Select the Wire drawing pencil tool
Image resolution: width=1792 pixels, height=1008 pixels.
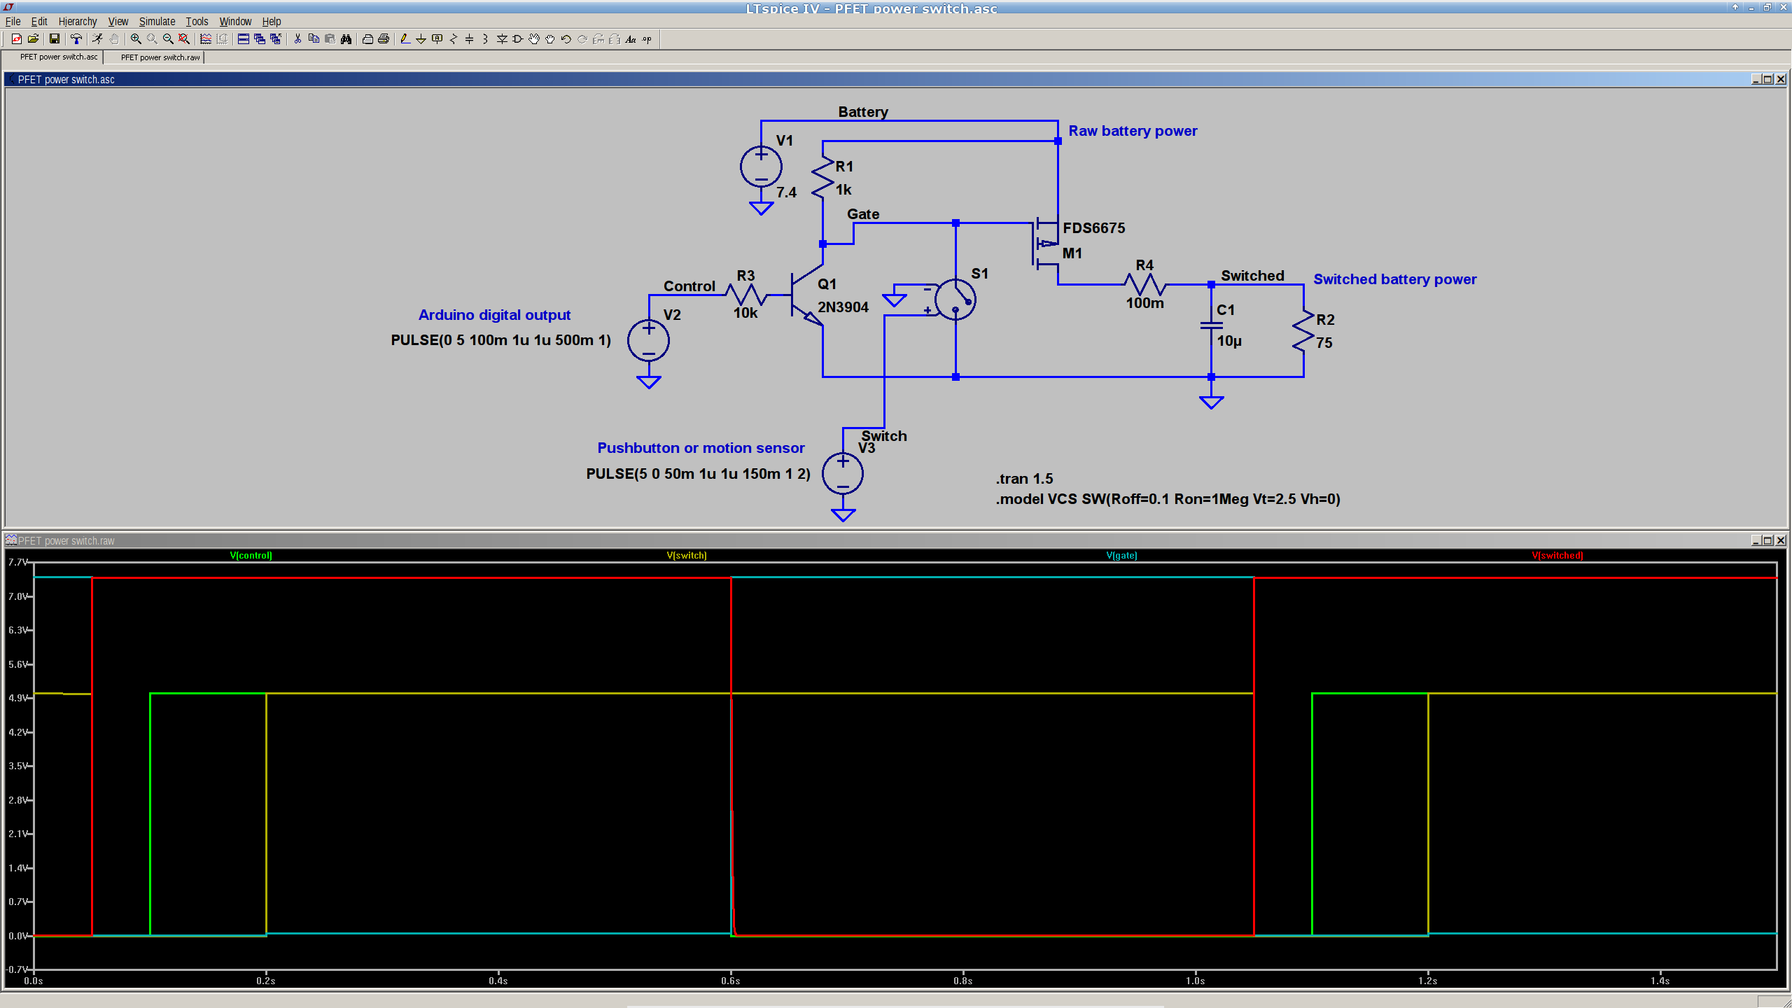tap(405, 39)
